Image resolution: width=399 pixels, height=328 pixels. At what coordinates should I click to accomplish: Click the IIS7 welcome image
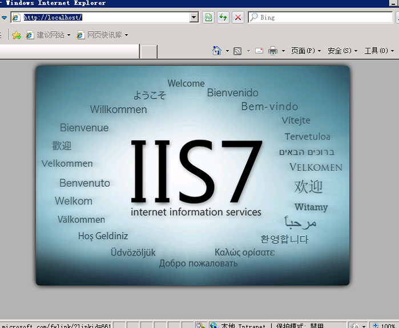[x=192, y=175]
